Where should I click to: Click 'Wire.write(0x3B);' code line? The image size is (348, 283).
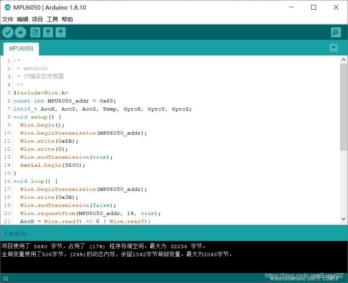(x=49, y=197)
